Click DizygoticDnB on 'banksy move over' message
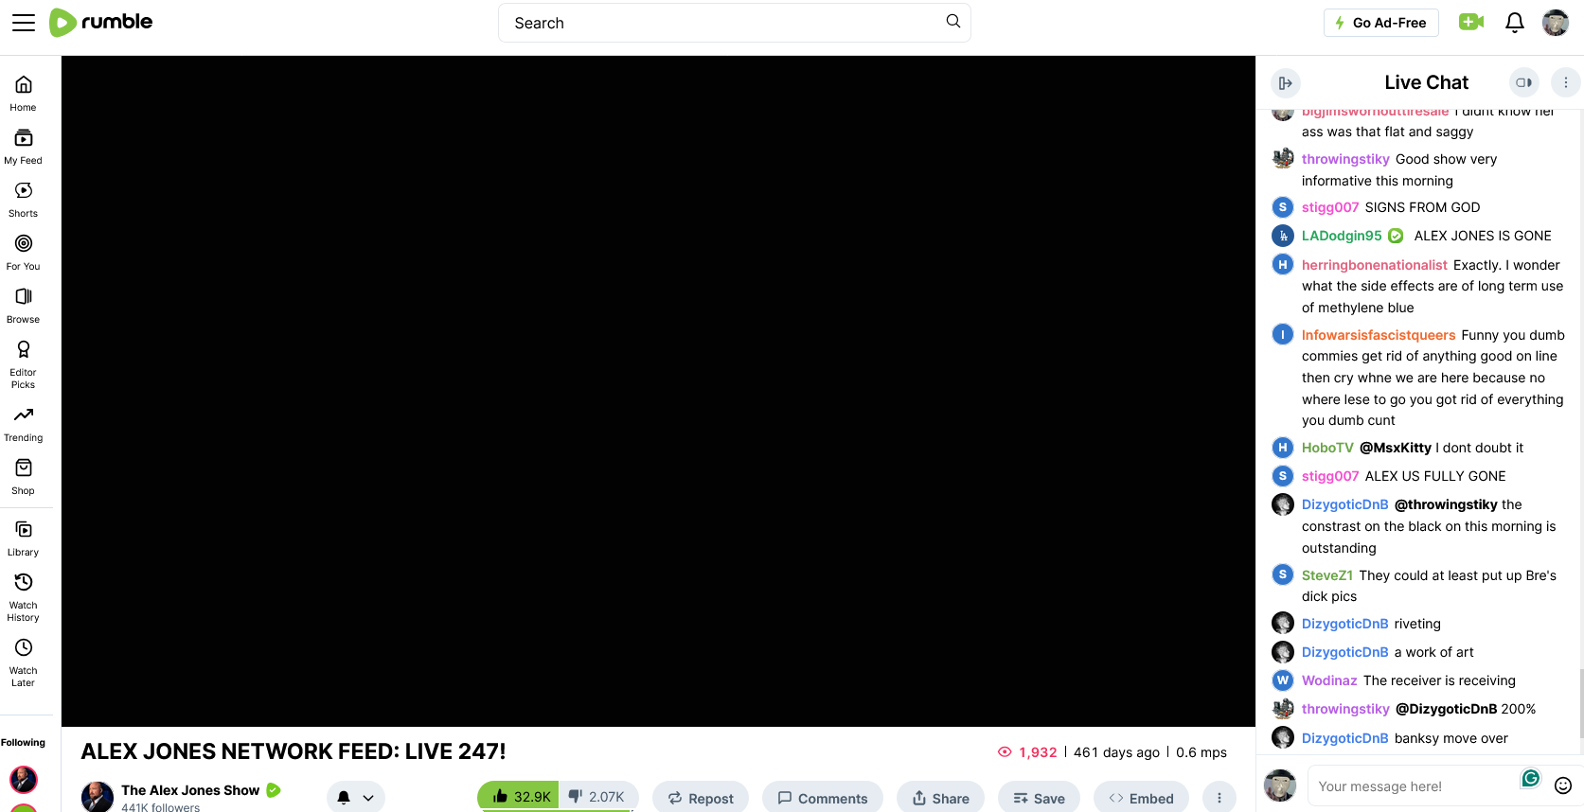 [1345, 738]
